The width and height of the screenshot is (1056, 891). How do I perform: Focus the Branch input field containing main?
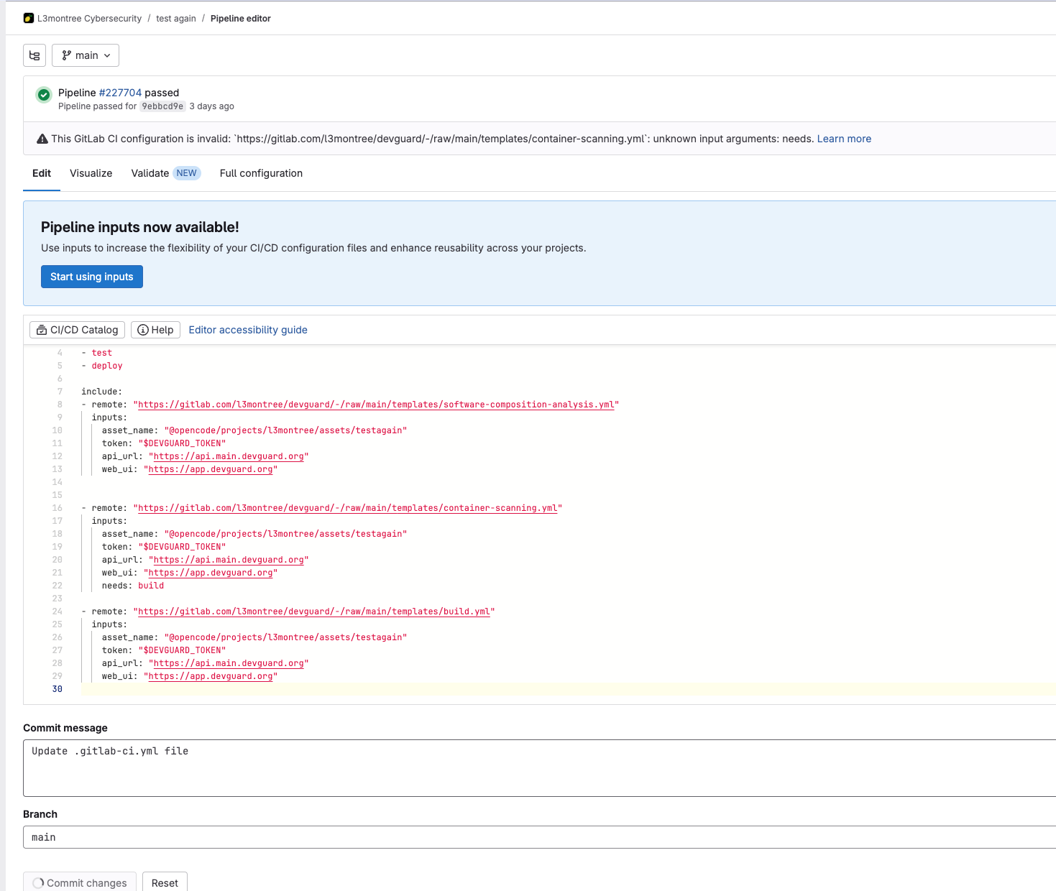click(x=539, y=837)
